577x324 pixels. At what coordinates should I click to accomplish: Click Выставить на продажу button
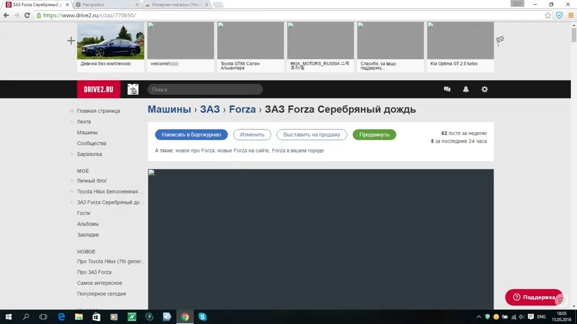[x=312, y=134]
